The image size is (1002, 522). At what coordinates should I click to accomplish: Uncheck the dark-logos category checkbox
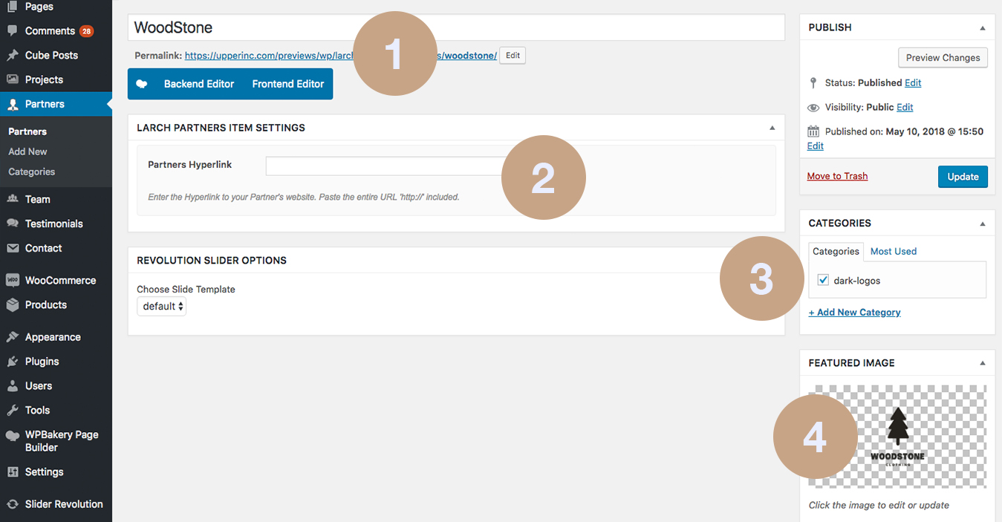[x=823, y=281]
